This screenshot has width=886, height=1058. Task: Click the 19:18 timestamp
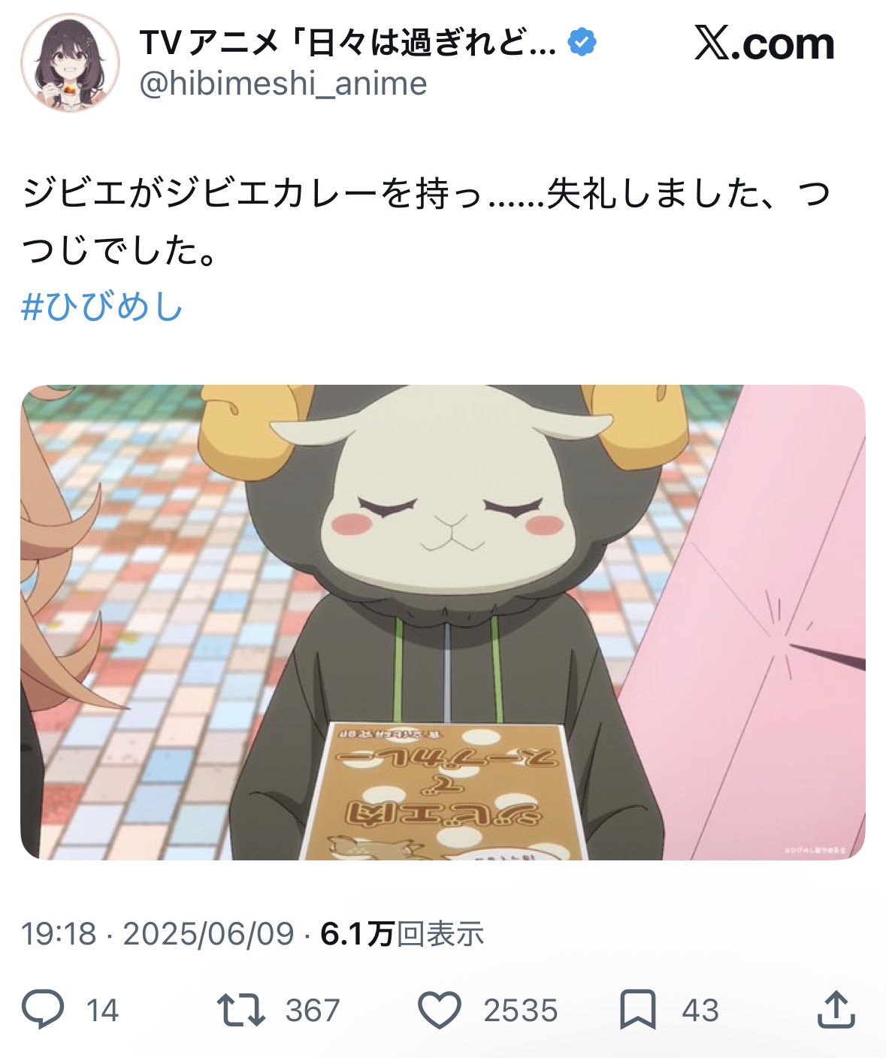[x=59, y=933]
